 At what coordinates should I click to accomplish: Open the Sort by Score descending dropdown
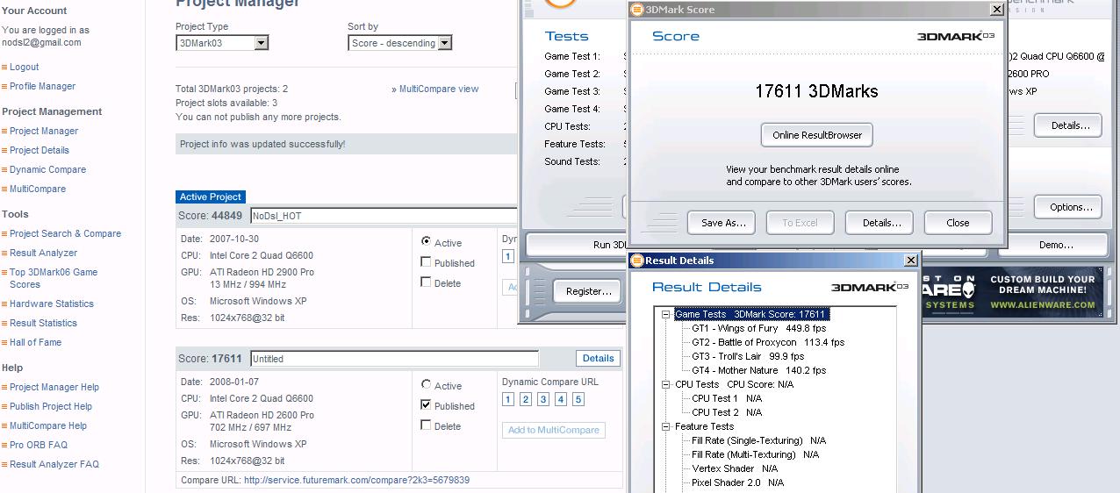tap(399, 43)
